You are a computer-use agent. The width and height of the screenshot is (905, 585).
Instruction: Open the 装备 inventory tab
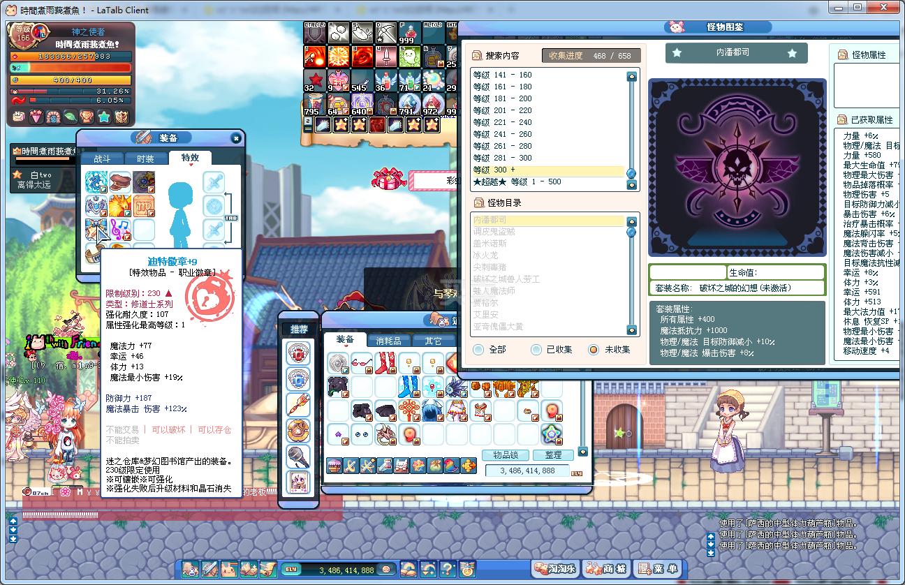pyautogui.click(x=345, y=340)
